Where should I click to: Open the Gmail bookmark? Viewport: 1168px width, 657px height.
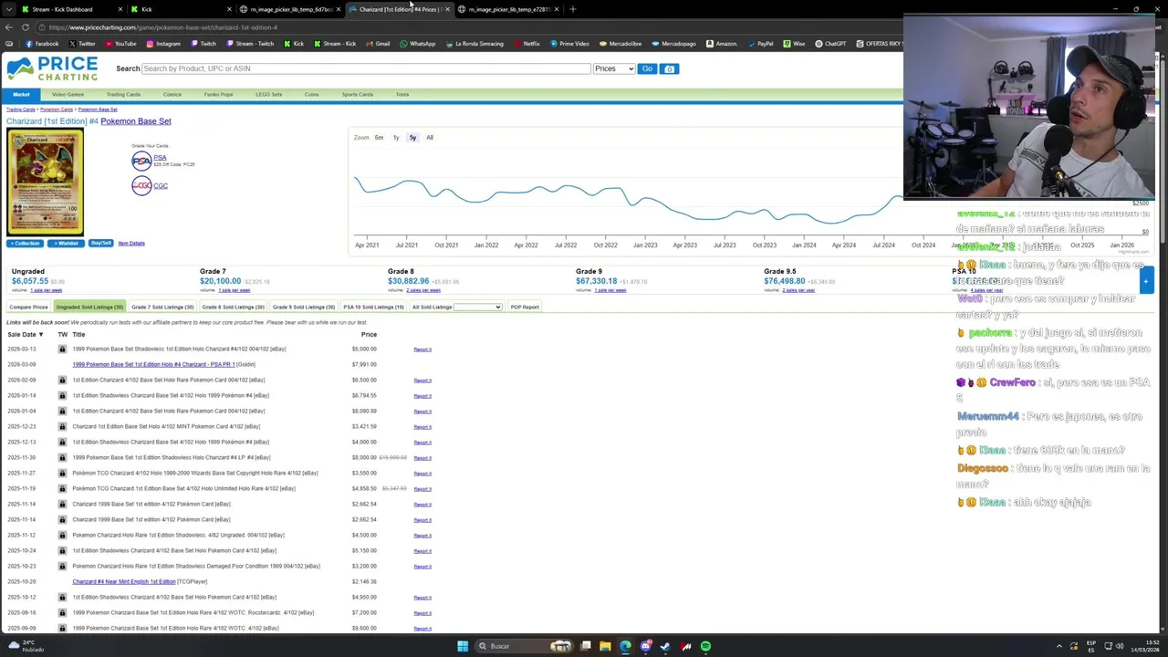(378, 44)
